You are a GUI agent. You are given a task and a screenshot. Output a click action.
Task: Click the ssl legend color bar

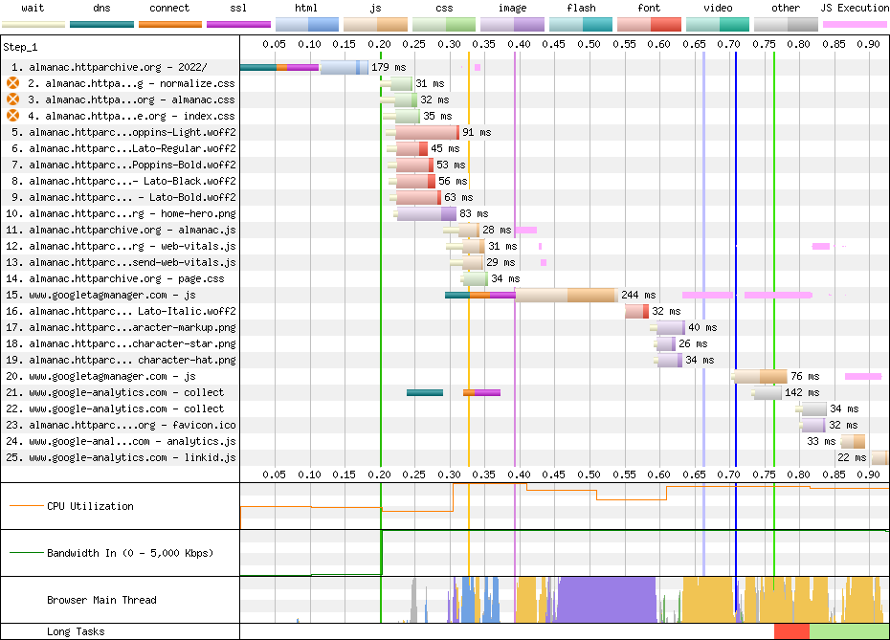click(238, 23)
